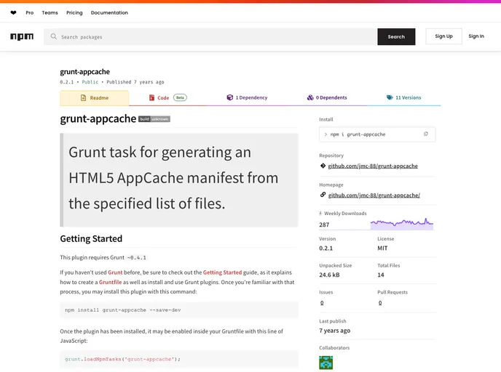Click the '7 years ago' last publish text

pos(334,331)
